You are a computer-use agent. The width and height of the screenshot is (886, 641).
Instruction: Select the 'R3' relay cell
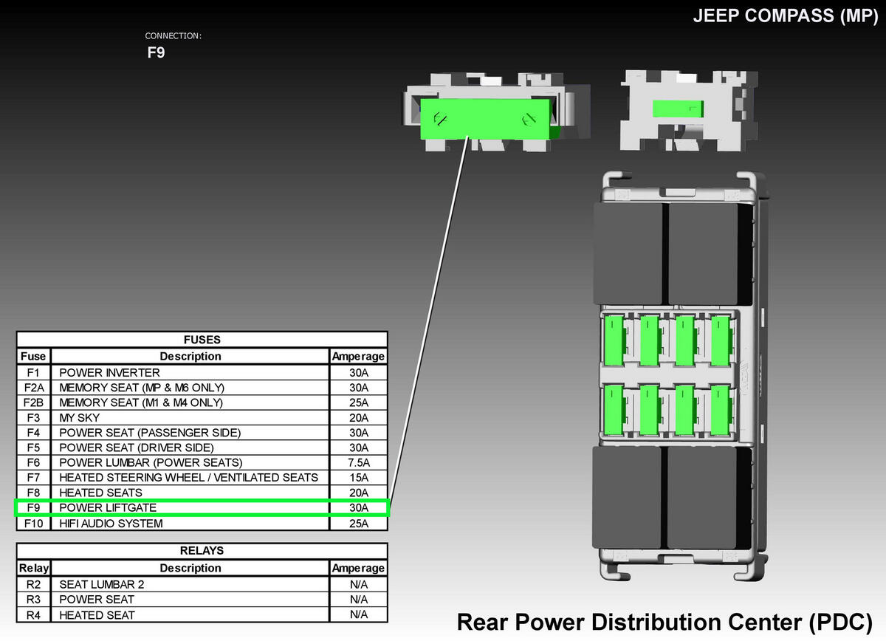(33, 599)
